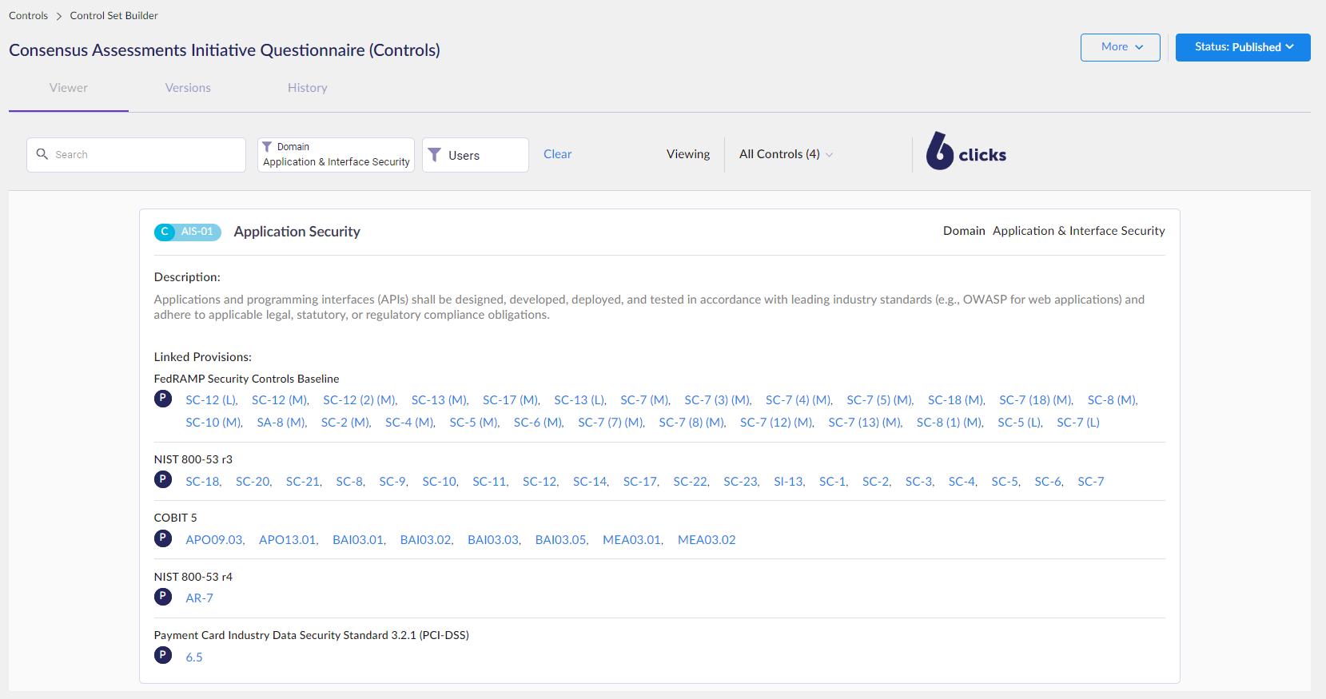The width and height of the screenshot is (1326, 699).
Task: Open the AR-7 linked provision
Action: [x=199, y=598]
